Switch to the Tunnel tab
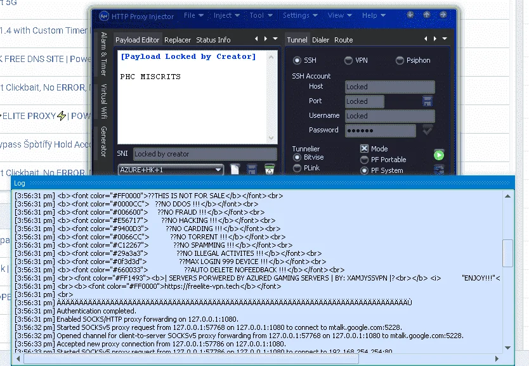529x366 pixels. coord(297,40)
